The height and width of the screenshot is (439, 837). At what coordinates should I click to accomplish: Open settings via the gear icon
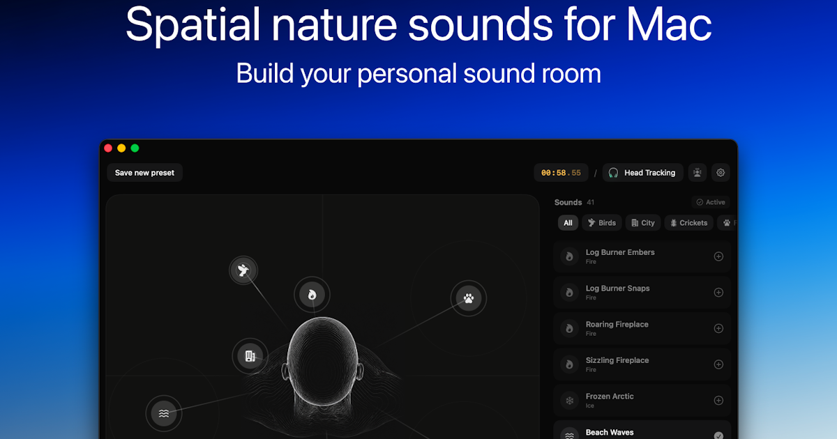point(721,173)
